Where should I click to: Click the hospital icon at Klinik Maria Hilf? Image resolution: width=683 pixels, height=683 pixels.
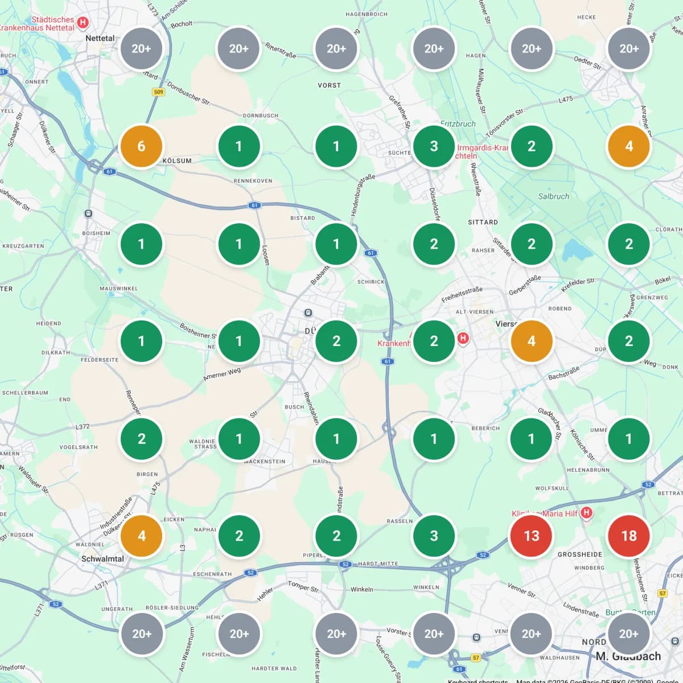point(586,513)
